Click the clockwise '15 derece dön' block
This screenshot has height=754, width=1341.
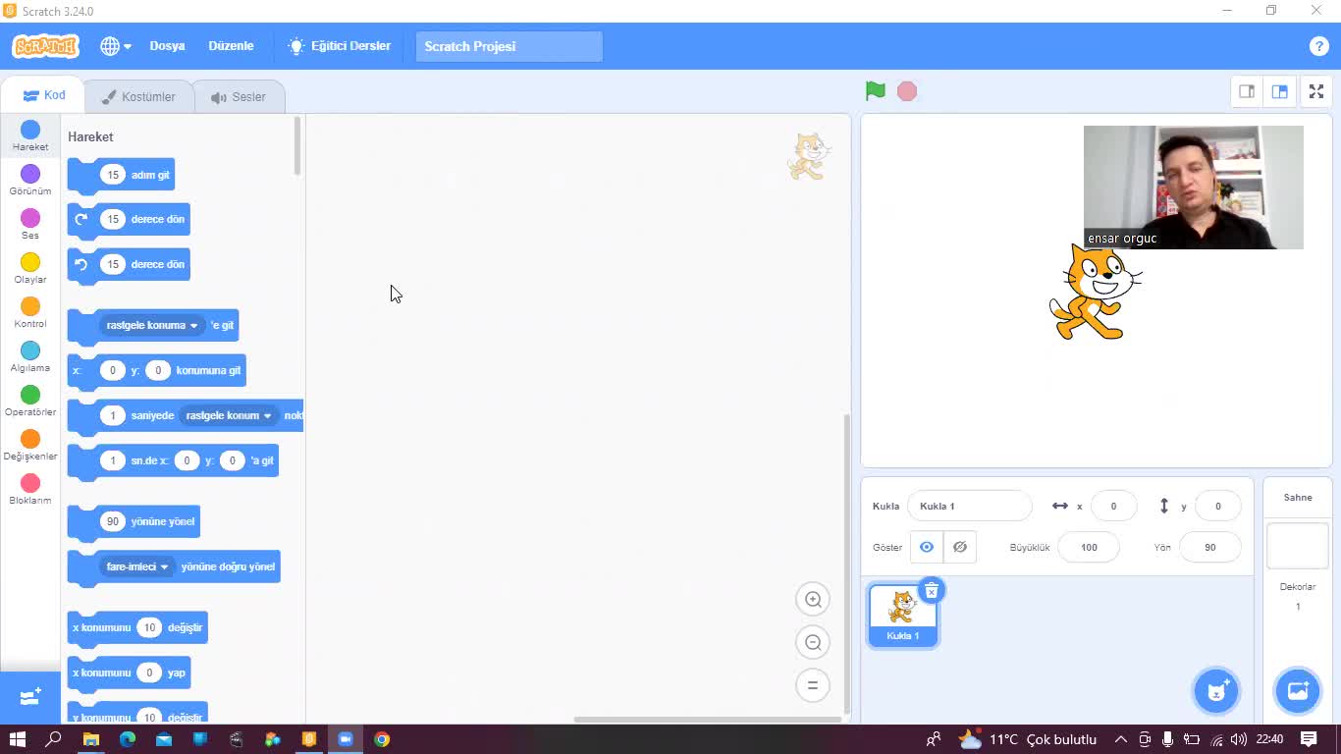[x=129, y=220]
